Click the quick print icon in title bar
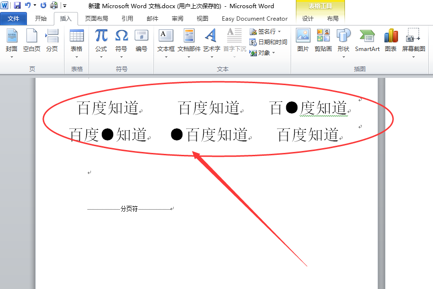Screen dimensions: 433x289 point(54,5)
